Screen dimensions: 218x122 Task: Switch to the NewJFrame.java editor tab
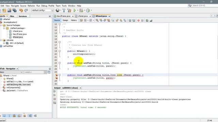63,16
